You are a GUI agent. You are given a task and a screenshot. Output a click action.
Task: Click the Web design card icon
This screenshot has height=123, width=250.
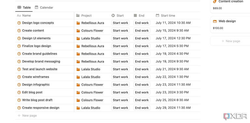click(x=215, y=21)
